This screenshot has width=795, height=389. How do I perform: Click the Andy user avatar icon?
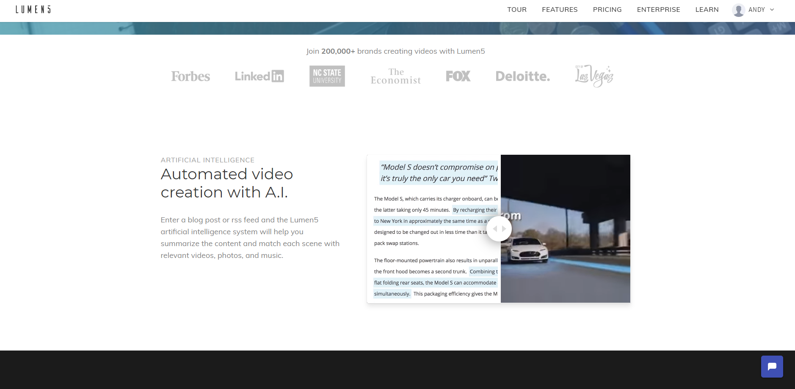739,10
